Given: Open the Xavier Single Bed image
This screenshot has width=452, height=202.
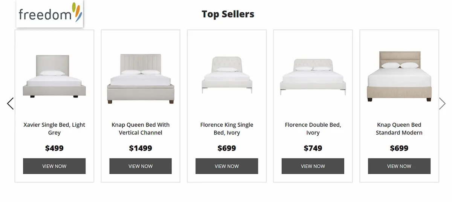Looking at the screenshot, I should (x=54, y=77).
